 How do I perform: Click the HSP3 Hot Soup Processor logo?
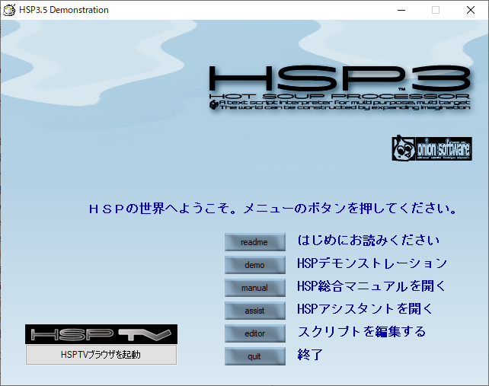click(340, 88)
